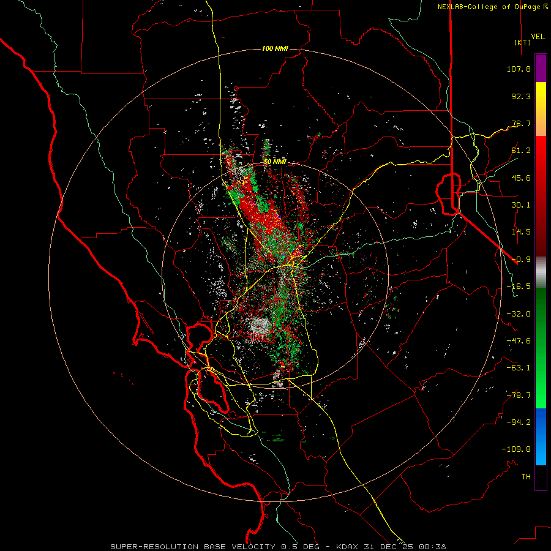Click the VEL legend title
This screenshot has width=551, height=551.
point(538,36)
